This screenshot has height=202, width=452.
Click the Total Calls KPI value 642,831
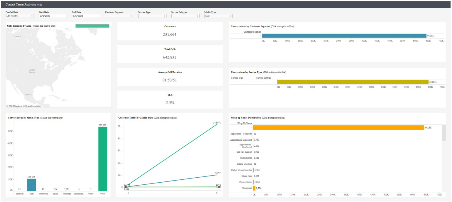click(170, 58)
